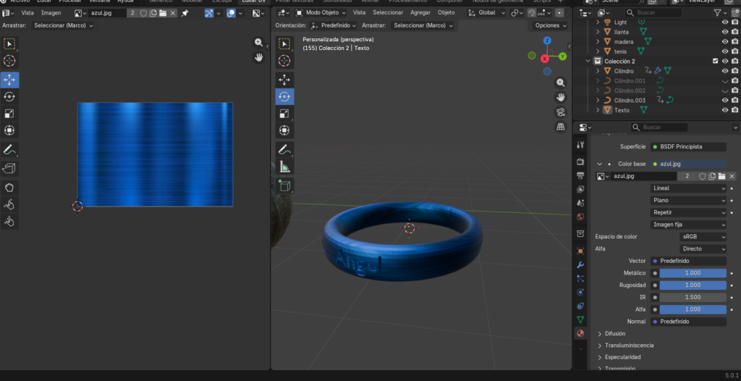Click the Add Cube tool icon

point(284,186)
